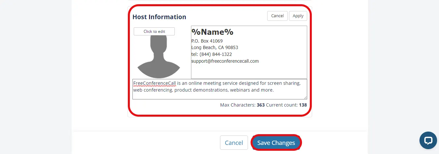The height and width of the screenshot is (154, 439).
Task: Grab the description textarea resize handle
Action: pyautogui.click(x=305, y=97)
